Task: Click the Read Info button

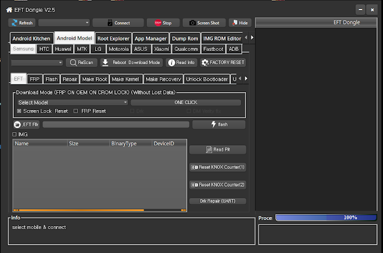Action: [181, 63]
